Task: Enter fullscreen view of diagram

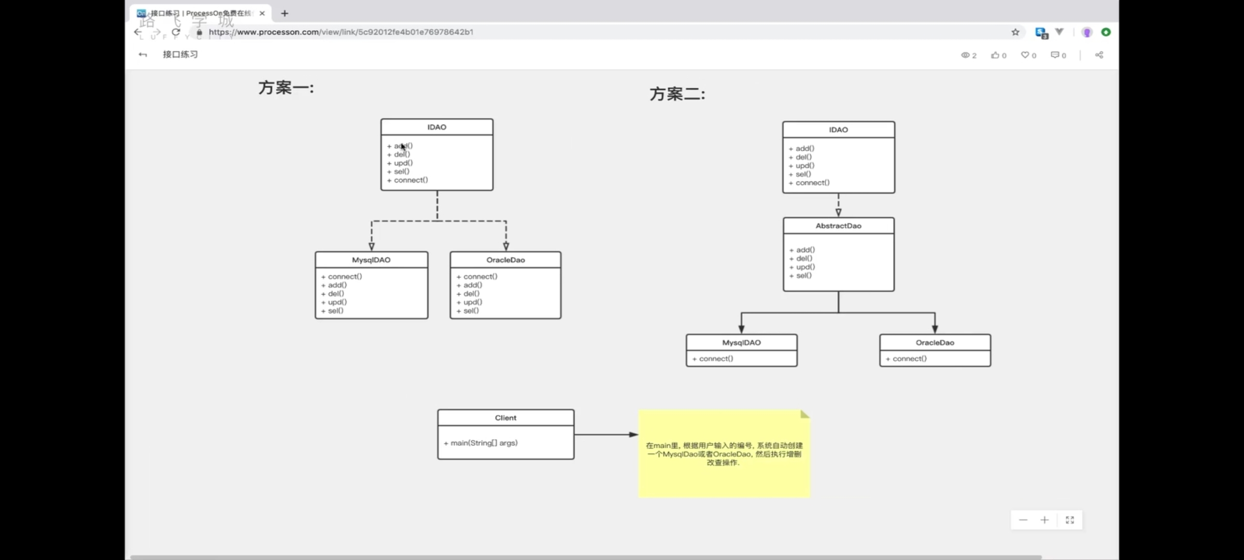Action: [x=1070, y=520]
